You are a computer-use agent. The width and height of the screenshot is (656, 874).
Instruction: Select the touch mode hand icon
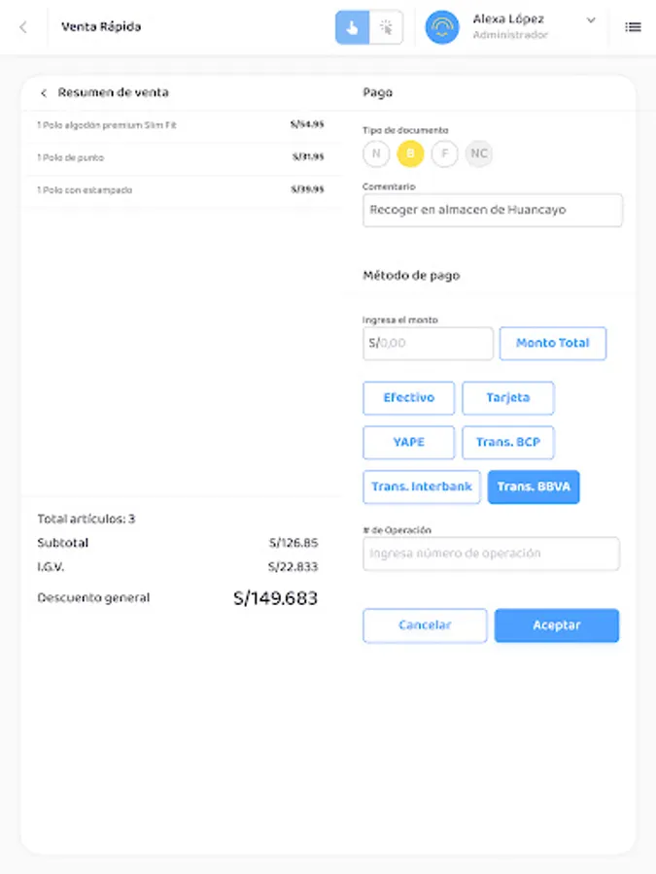(352, 27)
